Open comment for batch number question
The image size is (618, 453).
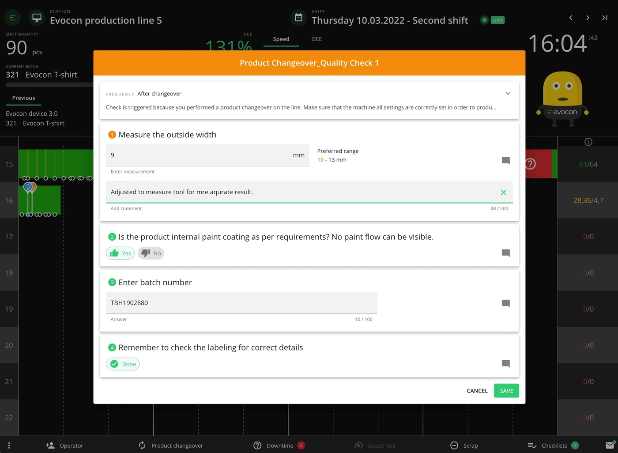coord(506,303)
